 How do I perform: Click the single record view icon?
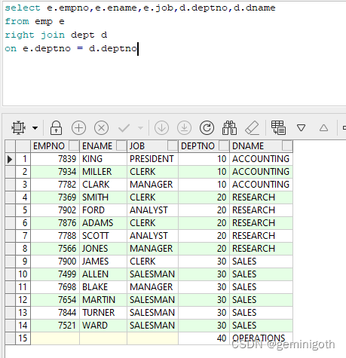278,127
